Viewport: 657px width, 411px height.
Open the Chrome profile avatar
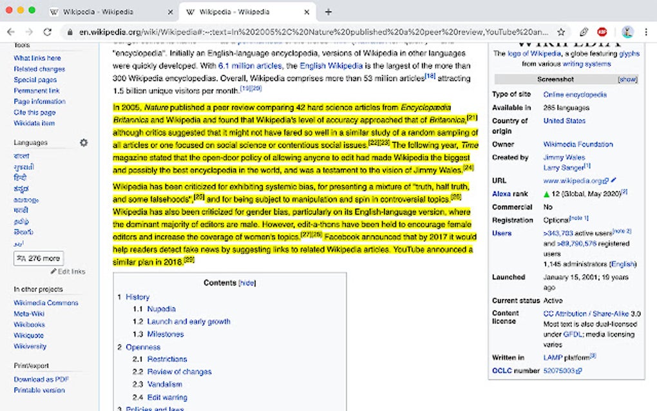tap(627, 30)
